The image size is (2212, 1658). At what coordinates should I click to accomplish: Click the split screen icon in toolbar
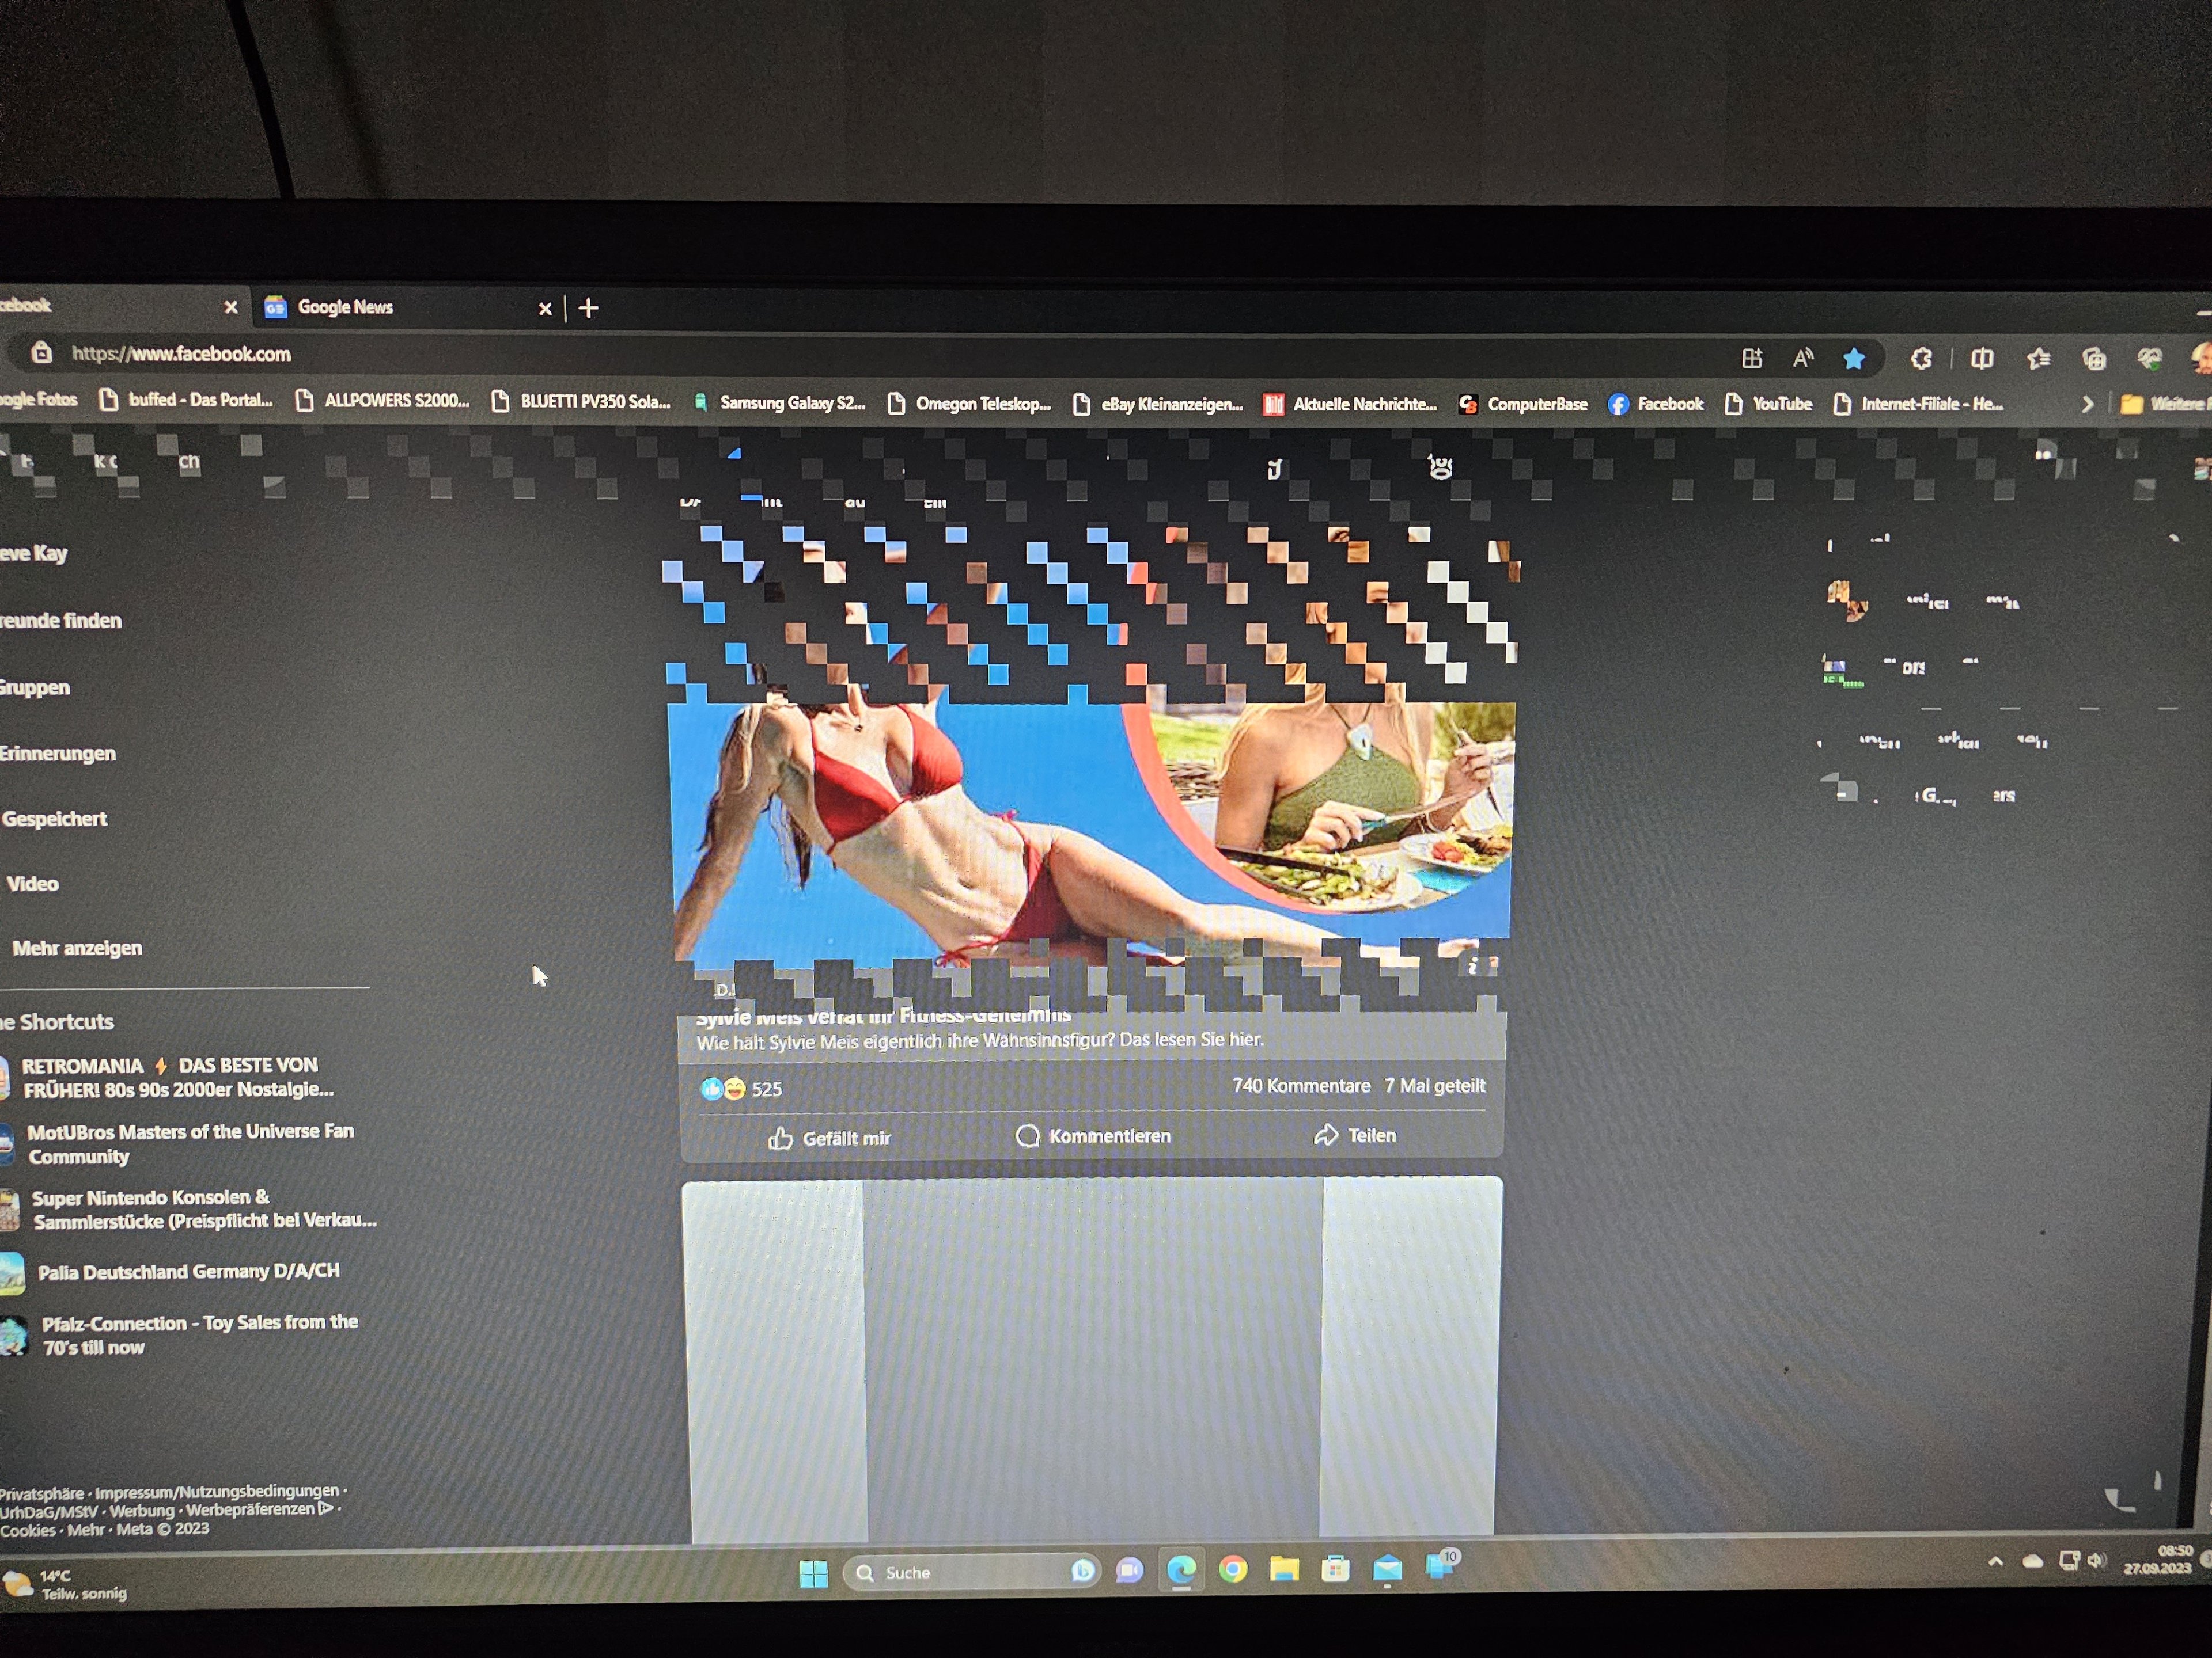pos(1981,359)
